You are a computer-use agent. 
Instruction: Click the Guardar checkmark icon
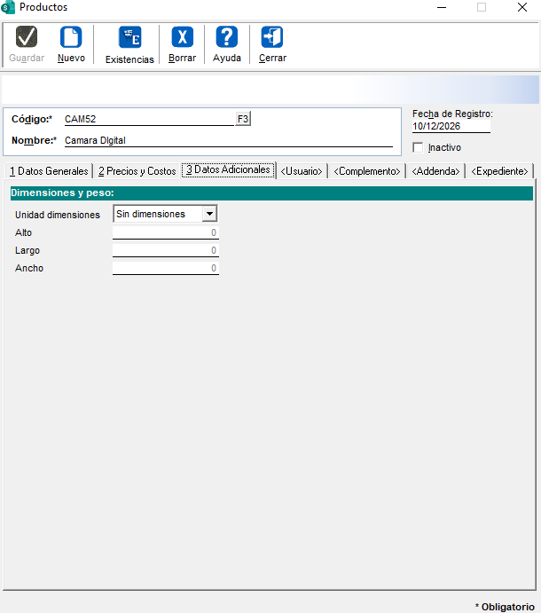click(x=27, y=36)
